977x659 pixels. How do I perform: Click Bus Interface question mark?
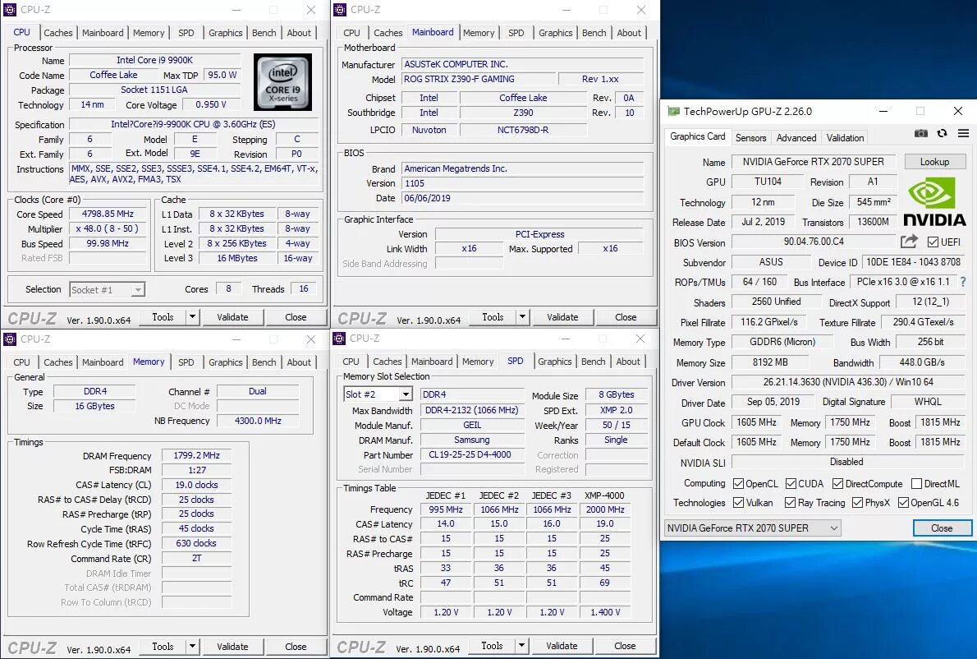(963, 282)
